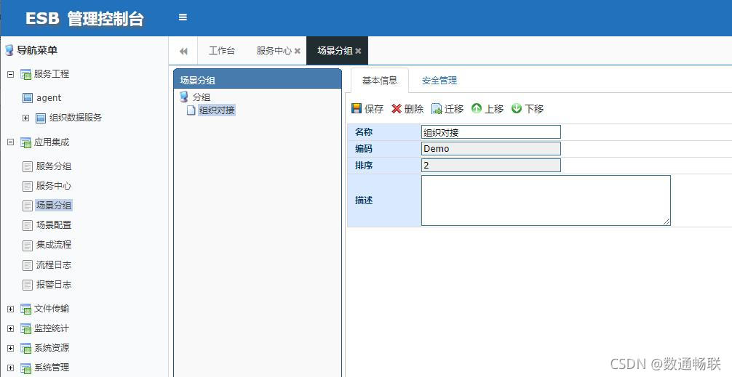732x377 pixels.
Task: Open 集成流程 from navigation menu
Action: point(54,245)
